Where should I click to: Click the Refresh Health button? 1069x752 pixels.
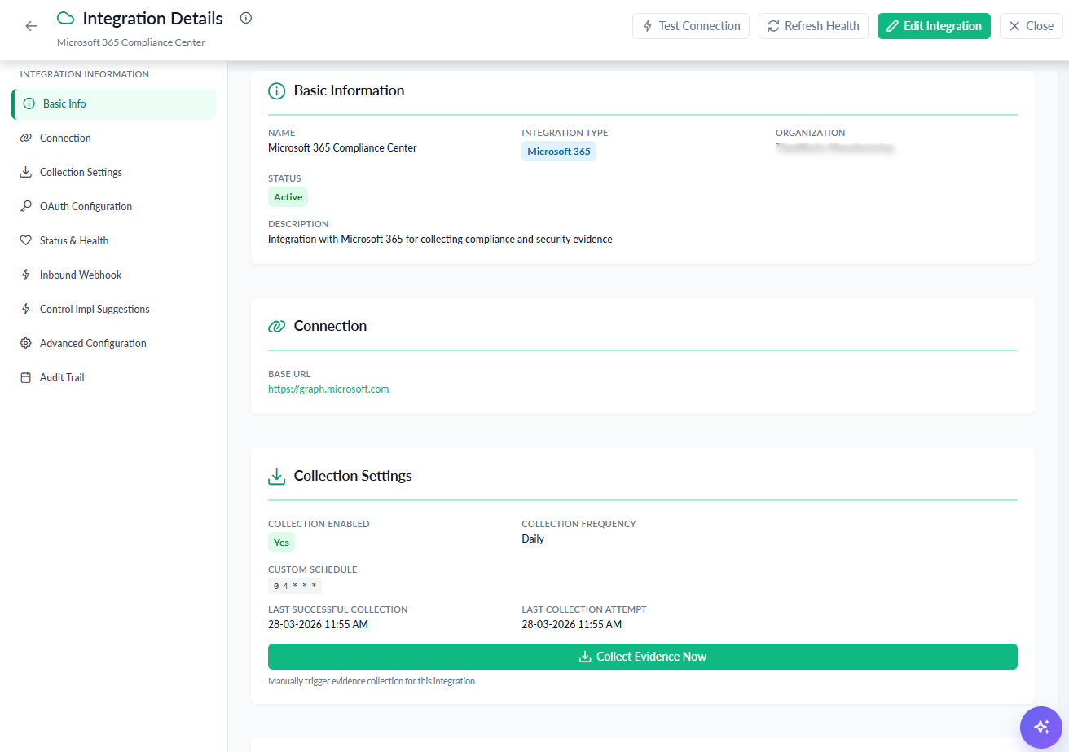pyautogui.click(x=813, y=26)
